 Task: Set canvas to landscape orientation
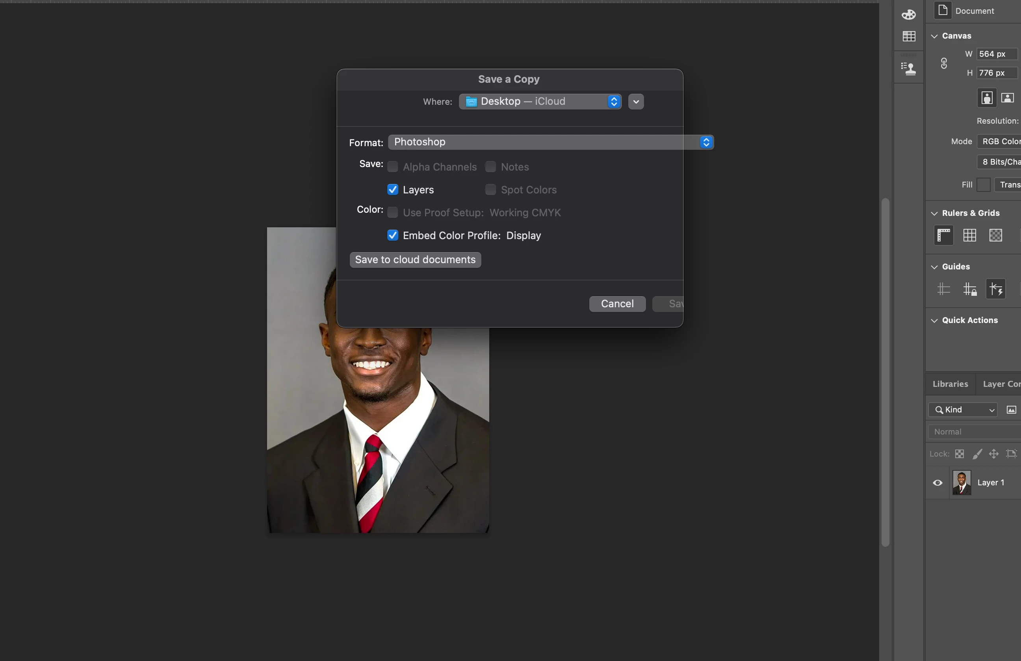point(1007,98)
